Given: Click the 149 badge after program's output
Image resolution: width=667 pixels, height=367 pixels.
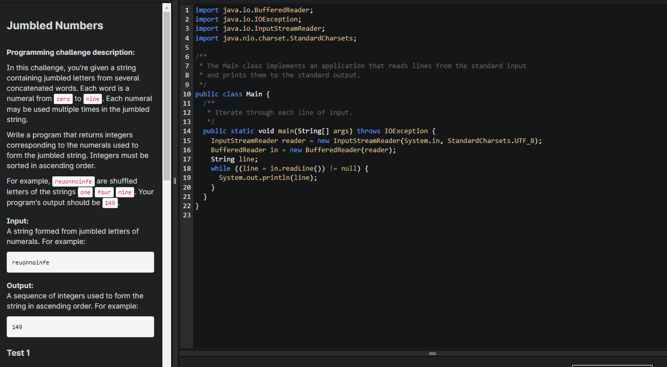Looking at the screenshot, I should pyautogui.click(x=110, y=202).
